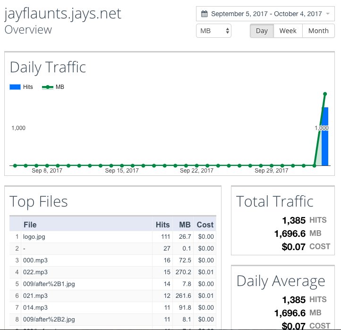
Task: Open the MB unit selector
Action: click(213, 31)
